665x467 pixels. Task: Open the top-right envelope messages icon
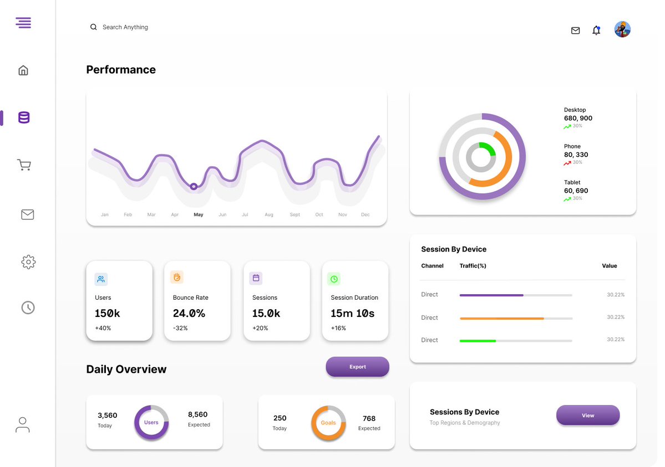coord(576,30)
